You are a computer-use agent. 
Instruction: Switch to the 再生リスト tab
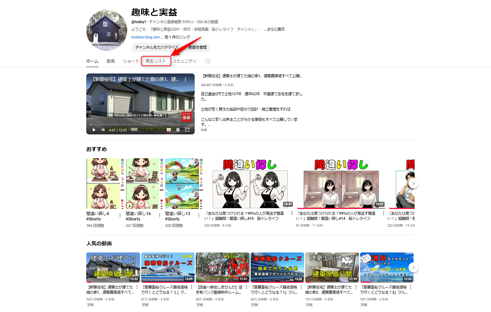(x=156, y=61)
